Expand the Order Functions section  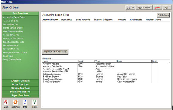pos(20,85)
